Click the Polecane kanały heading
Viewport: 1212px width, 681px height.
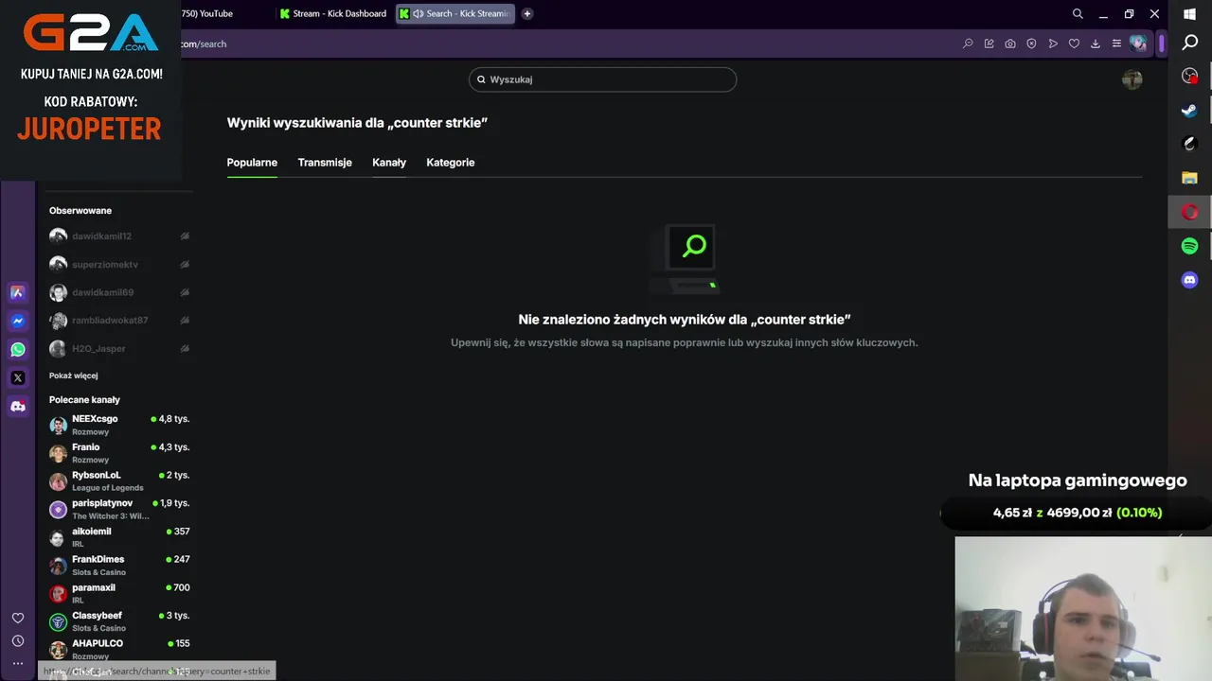pyautogui.click(x=84, y=400)
